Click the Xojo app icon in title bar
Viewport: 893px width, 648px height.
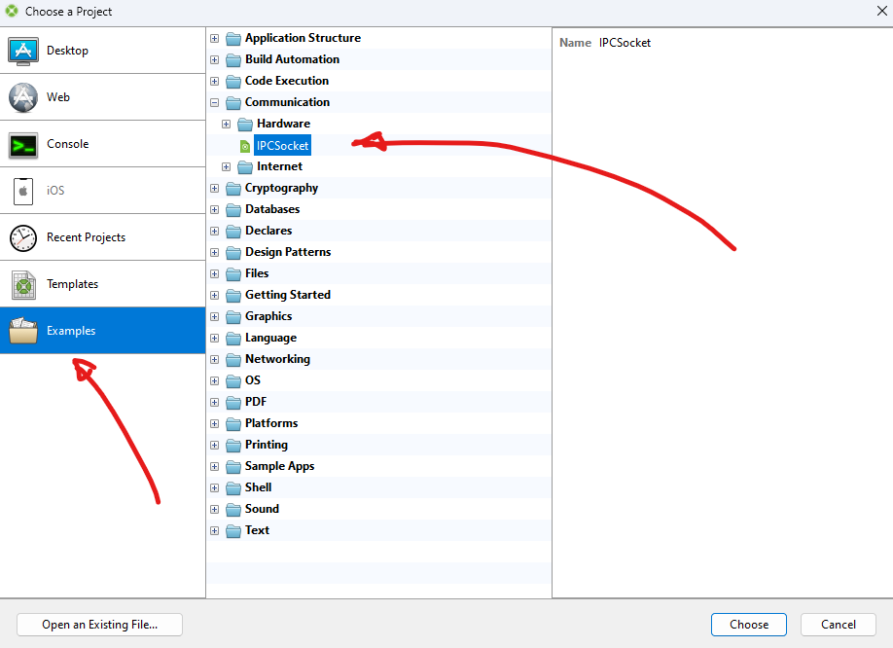12,11
